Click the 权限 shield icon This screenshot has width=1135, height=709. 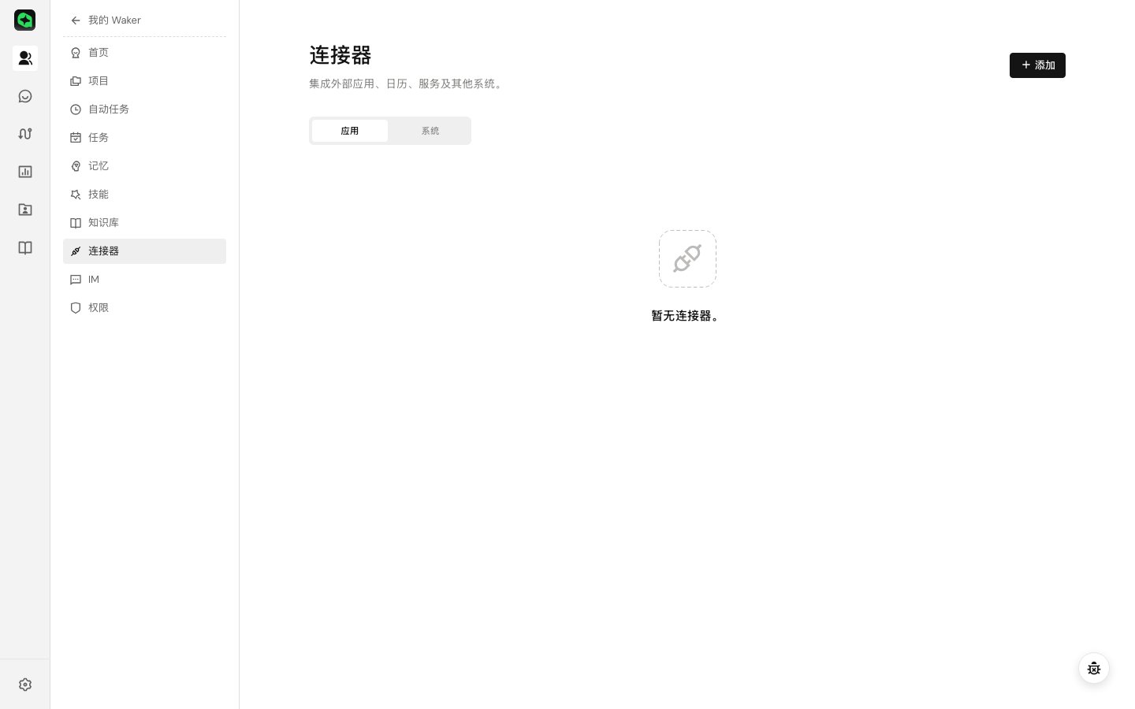76,308
